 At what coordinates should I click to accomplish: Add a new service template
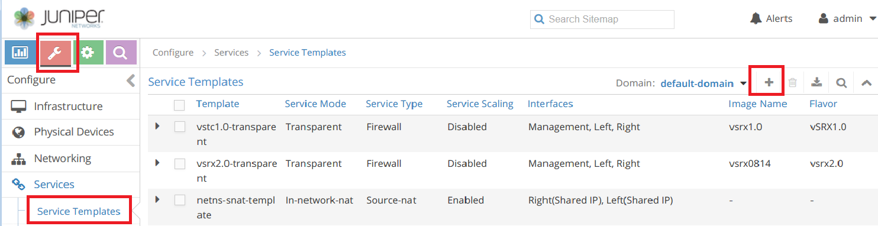pos(769,83)
